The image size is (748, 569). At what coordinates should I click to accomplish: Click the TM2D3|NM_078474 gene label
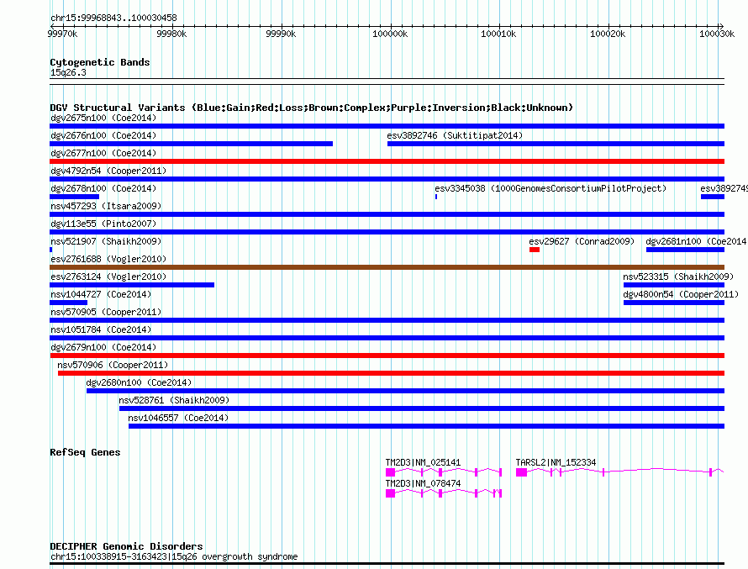coord(423,483)
